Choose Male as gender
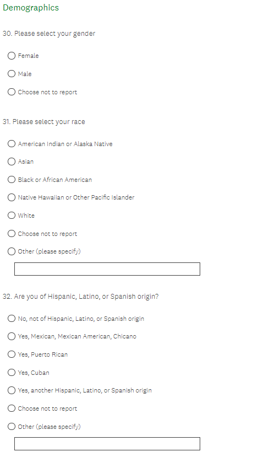This screenshot has width=280, height=457. coord(12,74)
